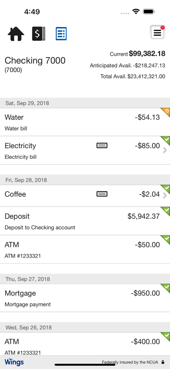Open the Water bill transaction

(85, 122)
